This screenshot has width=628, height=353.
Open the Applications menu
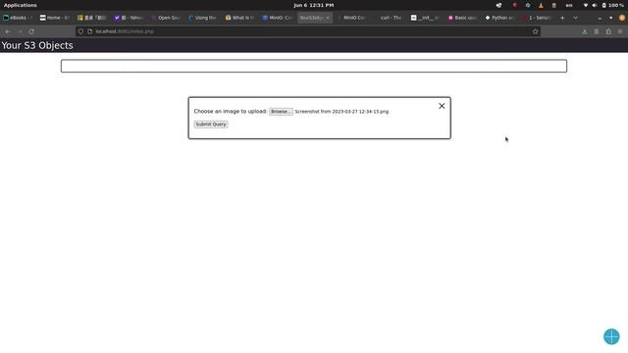pyautogui.click(x=20, y=5)
